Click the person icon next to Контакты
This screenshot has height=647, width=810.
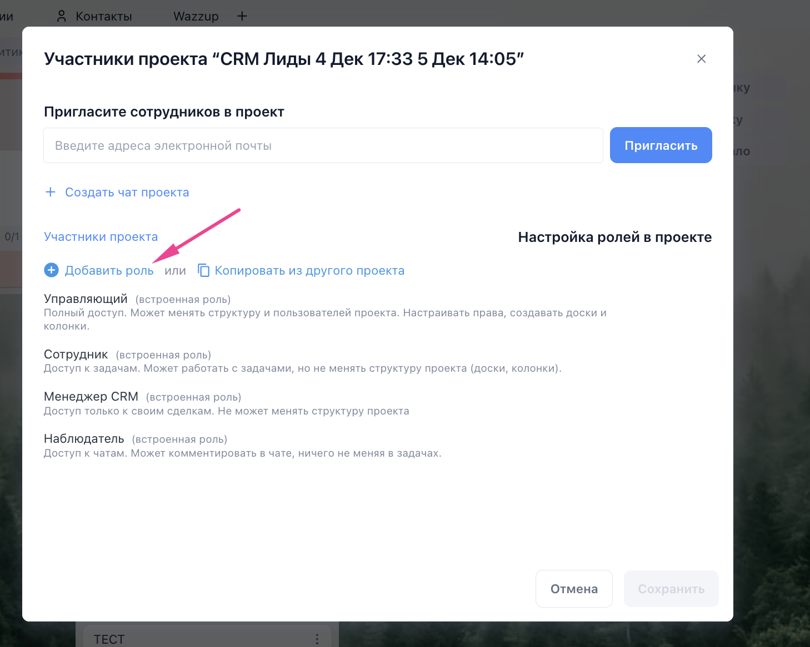click(x=62, y=16)
